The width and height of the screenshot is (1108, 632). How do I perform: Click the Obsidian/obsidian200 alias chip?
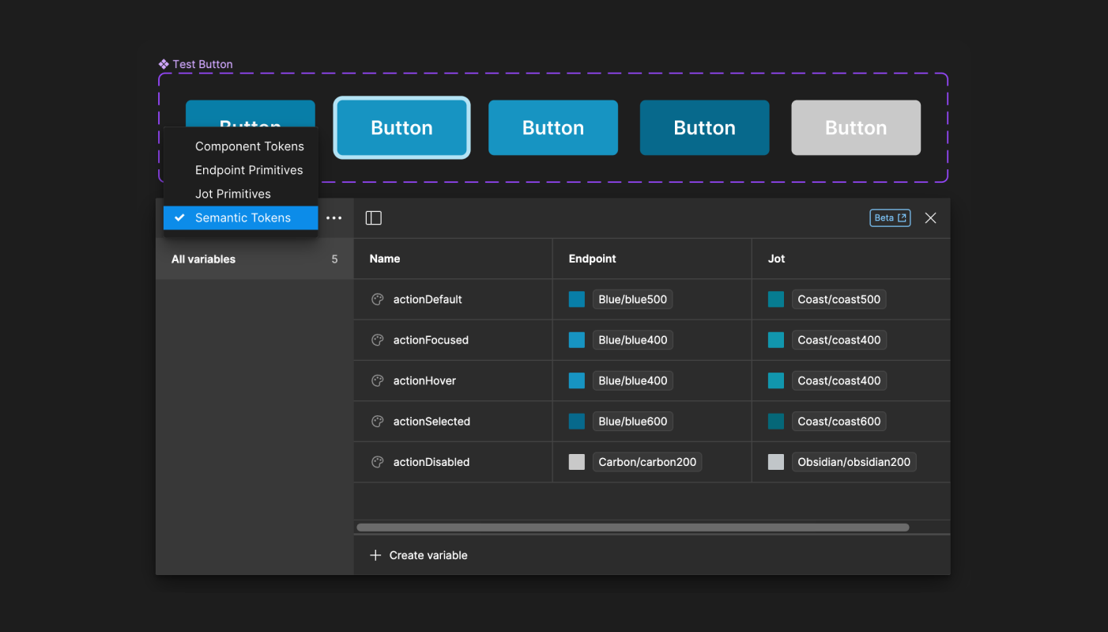pos(854,462)
